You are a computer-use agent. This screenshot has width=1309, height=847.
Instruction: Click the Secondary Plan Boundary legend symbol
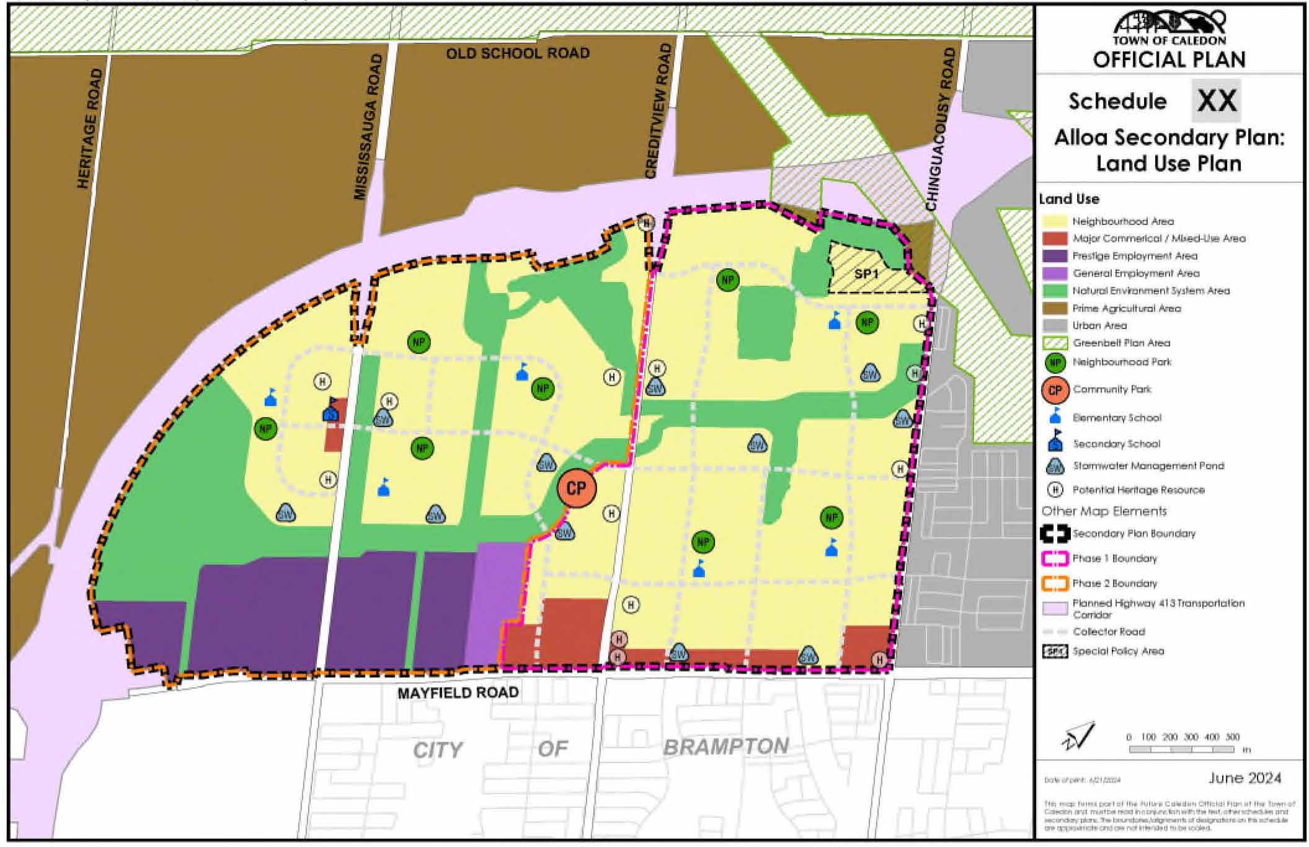[1054, 533]
